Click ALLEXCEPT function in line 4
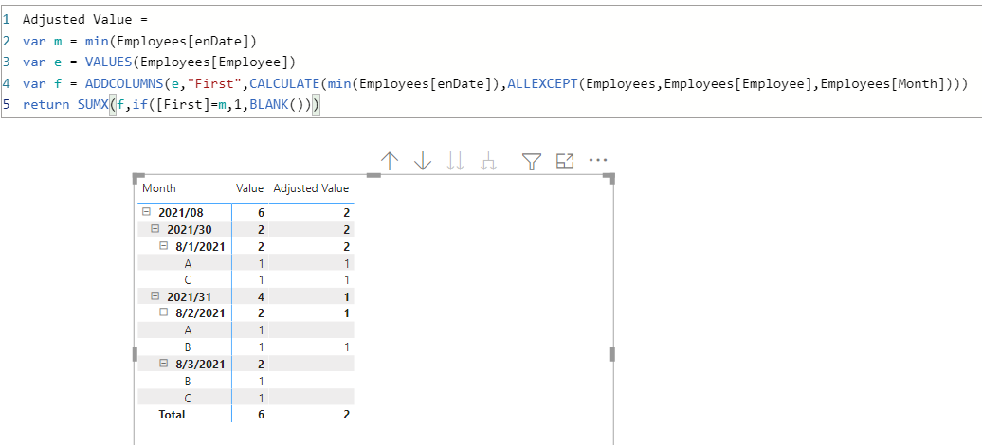The height and width of the screenshot is (445, 982). 542,83
